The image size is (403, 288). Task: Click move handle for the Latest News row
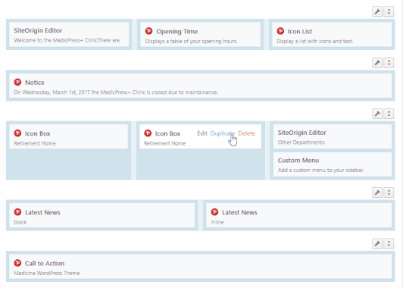point(389,193)
